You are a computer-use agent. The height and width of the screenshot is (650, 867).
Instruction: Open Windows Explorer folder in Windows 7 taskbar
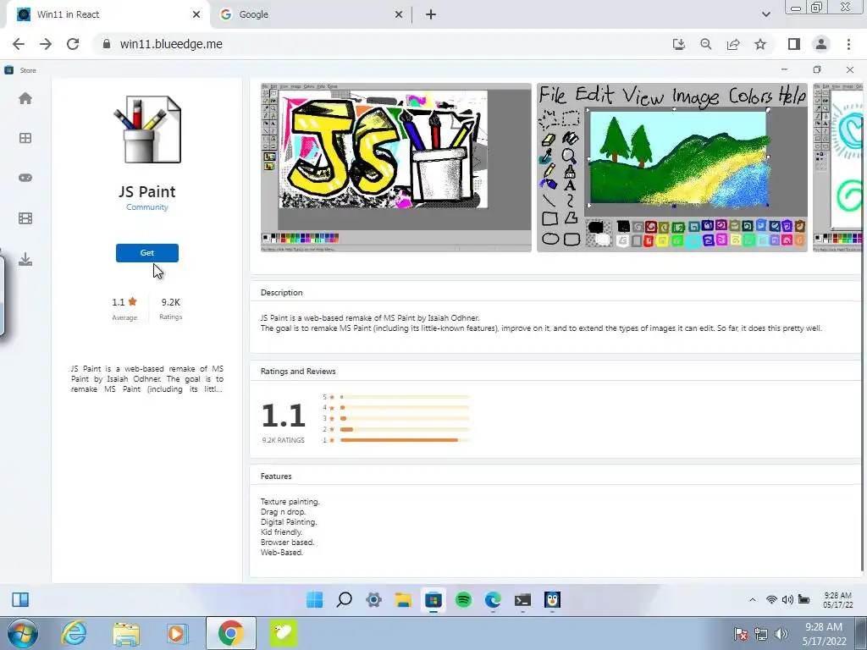126,633
